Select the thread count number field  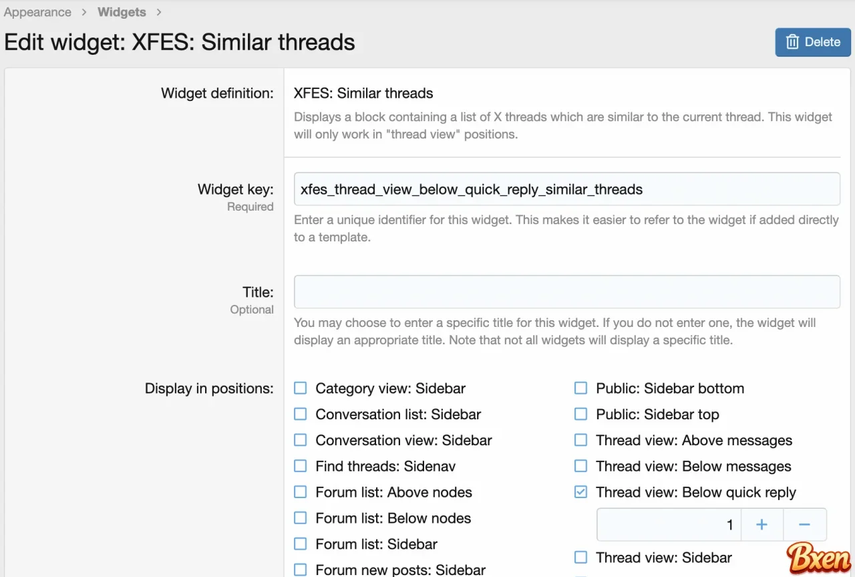(668, 524)
